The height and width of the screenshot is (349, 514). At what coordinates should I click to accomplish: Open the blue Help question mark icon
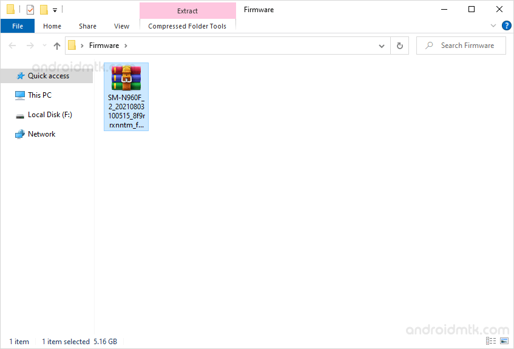[506, 25]
